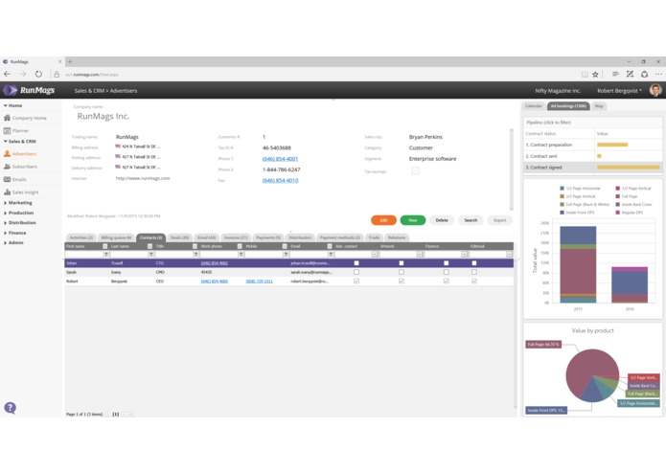Go back in the browser
The height and width of the screenshot is (473, 666).
(8, 75)
